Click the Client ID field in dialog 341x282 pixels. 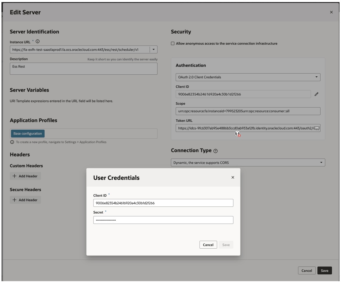tap(163, 203)
